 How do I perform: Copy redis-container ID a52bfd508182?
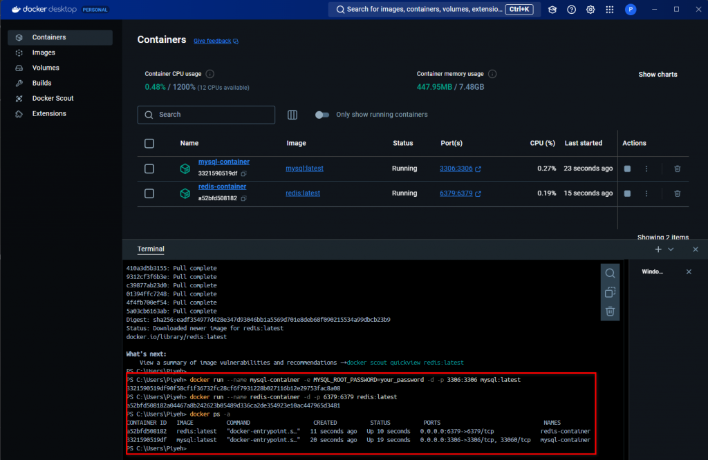pos(244,198)
